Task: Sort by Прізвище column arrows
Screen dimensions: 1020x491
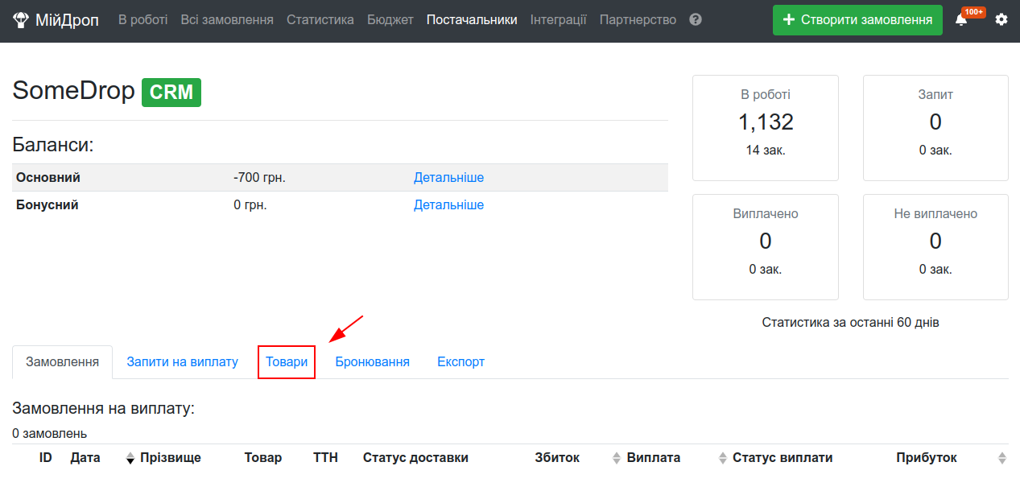Action: tap(130, 458)
